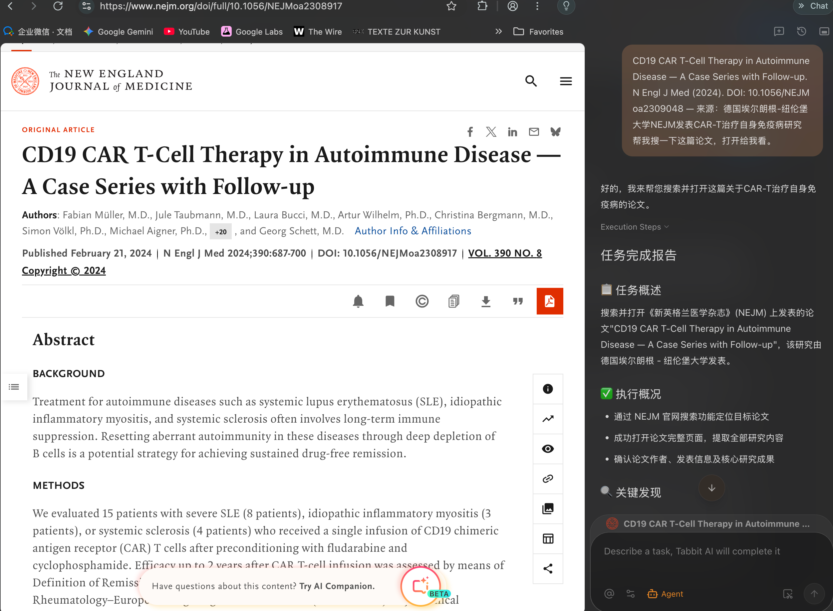The height and width of the screenshot is (611, 833).
Task: Toggle the table of contents list button
Action: 14,387
